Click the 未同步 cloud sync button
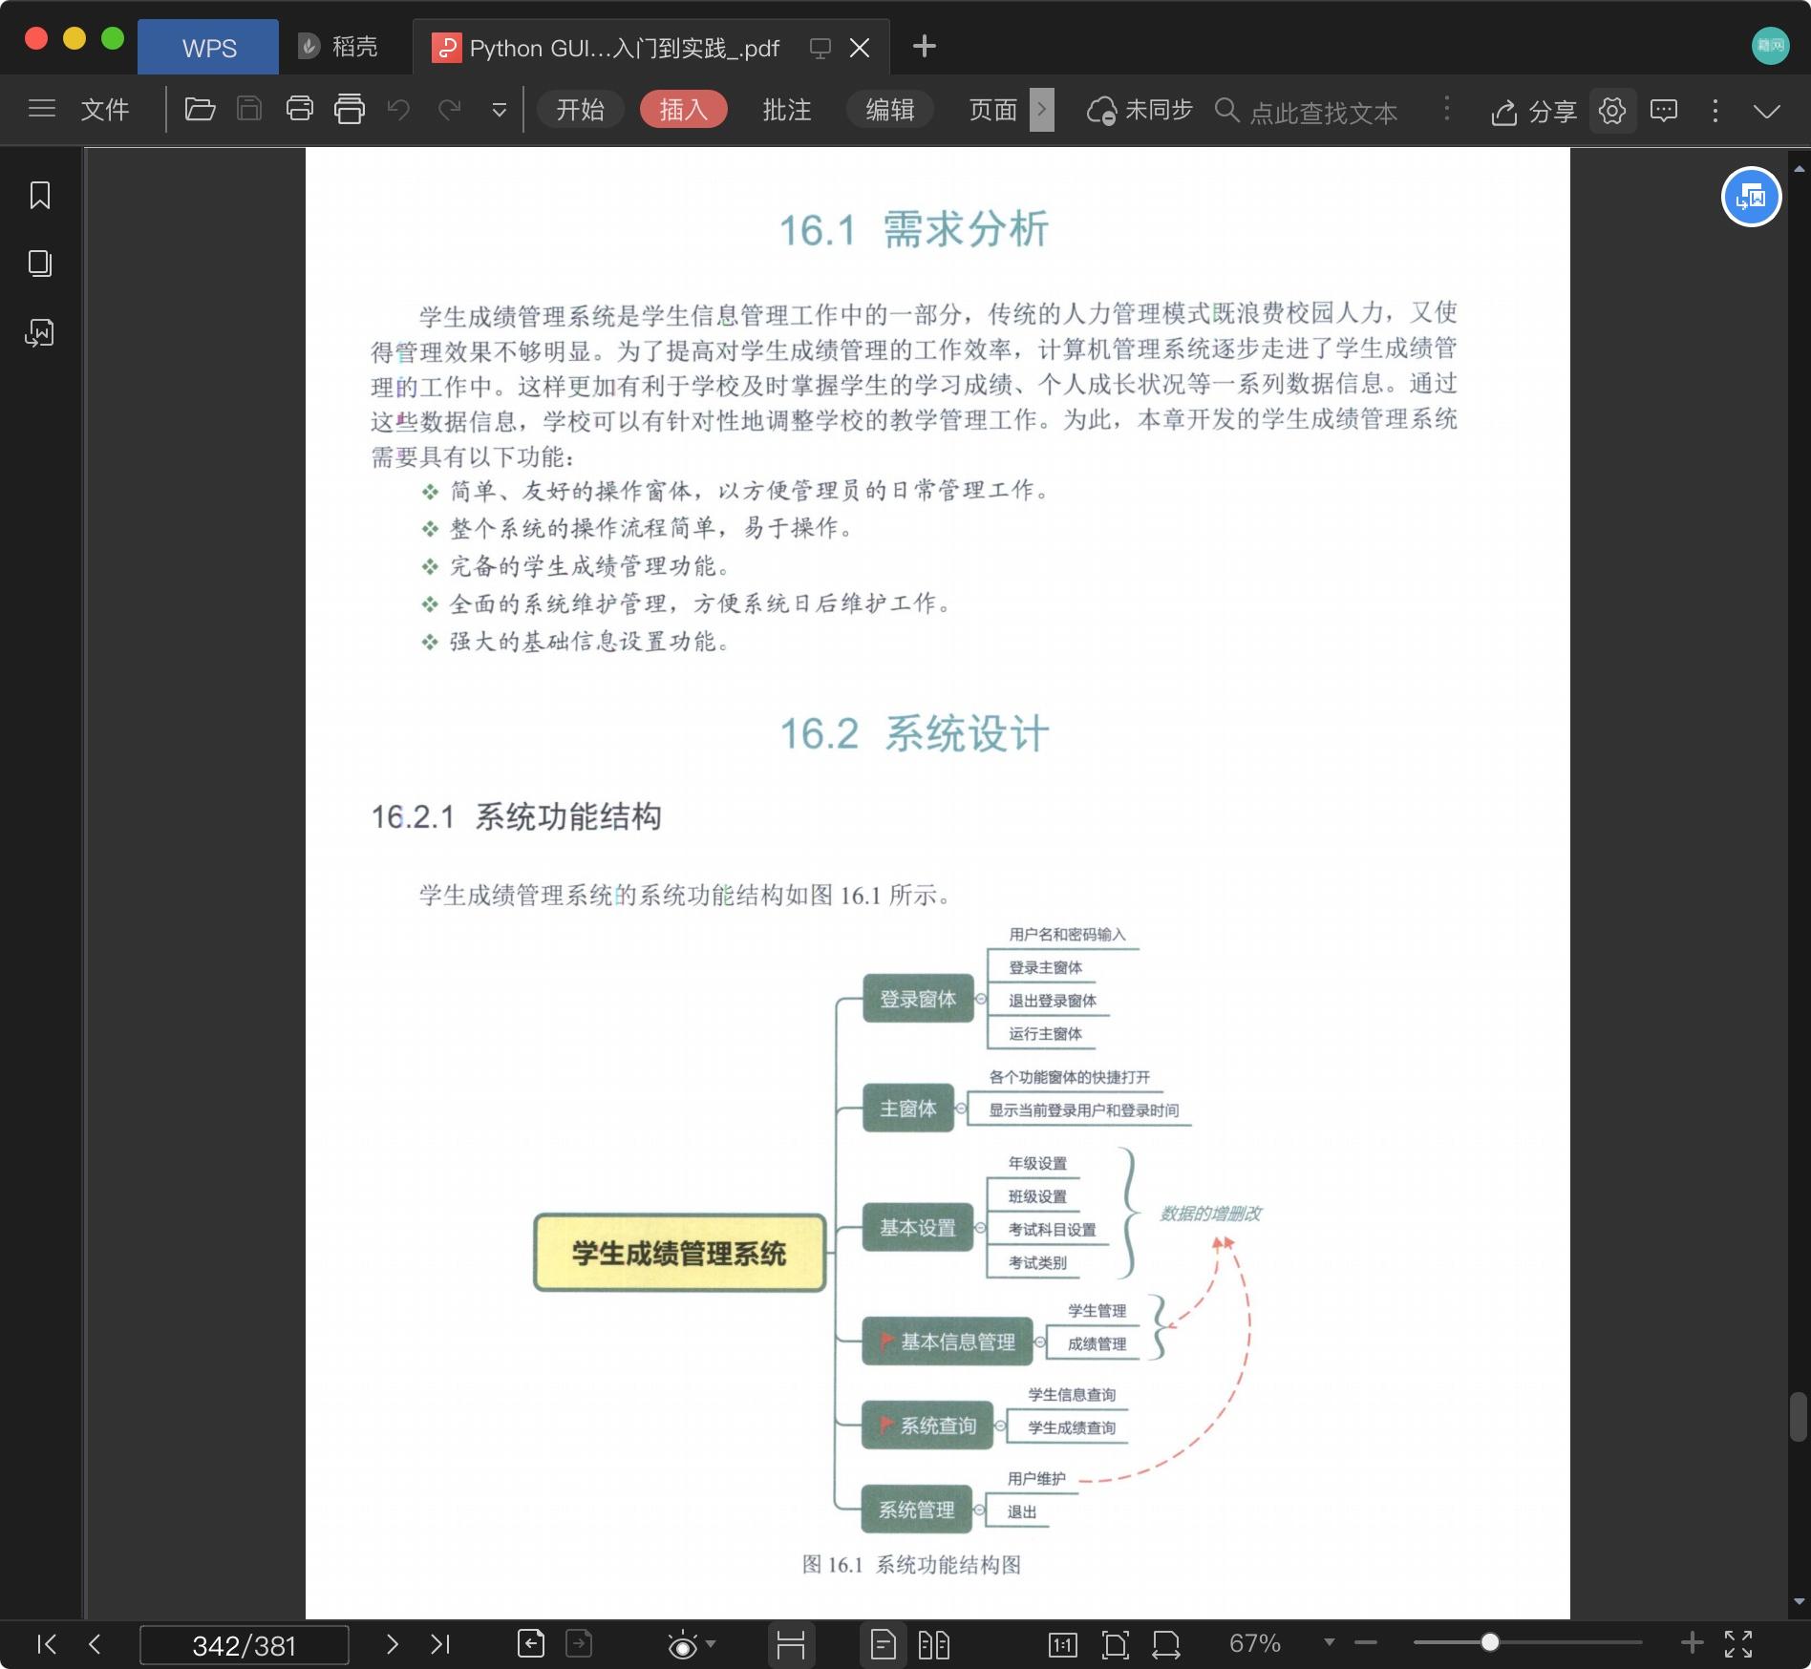1811x1669 pixels. tap(1140, 111)
